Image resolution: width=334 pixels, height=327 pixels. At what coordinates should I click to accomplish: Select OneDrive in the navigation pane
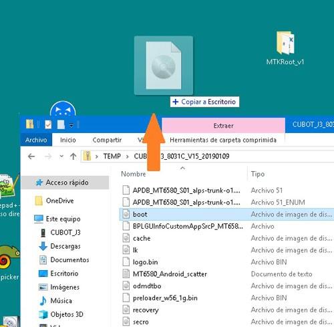coord(59,201)
